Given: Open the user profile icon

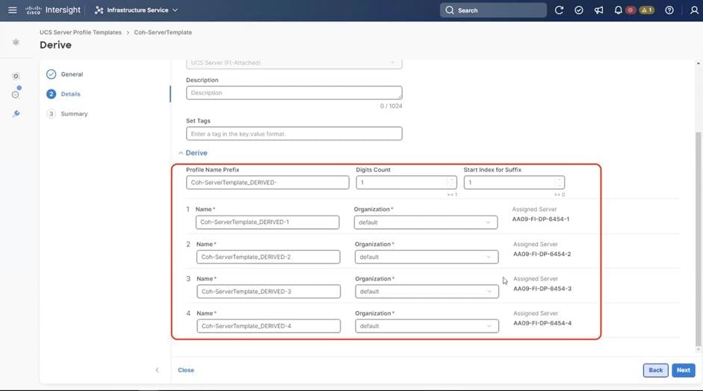Looking at the screenshot, I should click(x=694, y=10).
